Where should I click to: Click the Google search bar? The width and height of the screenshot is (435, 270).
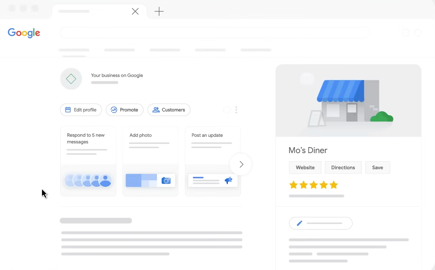(215, 33)
